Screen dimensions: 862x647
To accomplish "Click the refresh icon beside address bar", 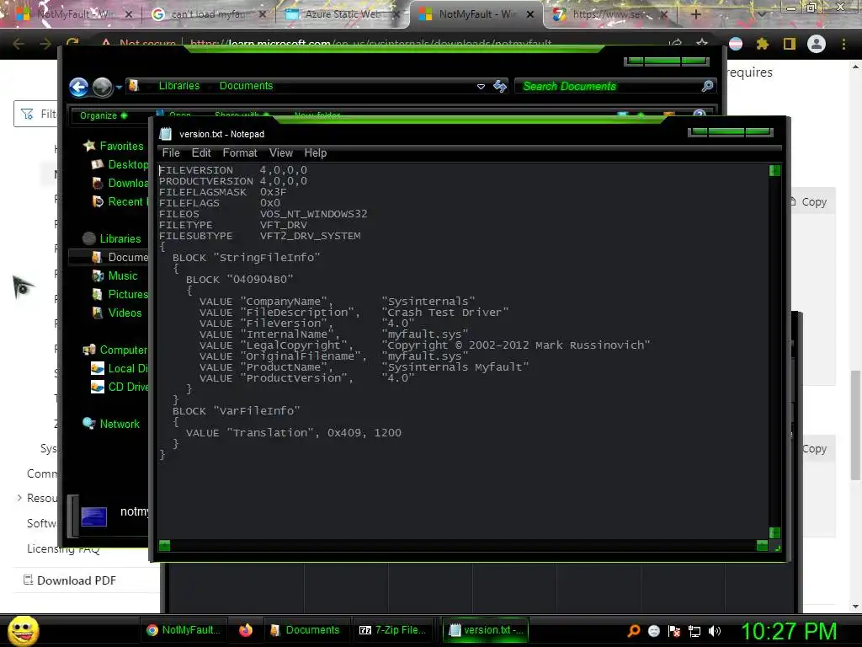I will point(500,86).
